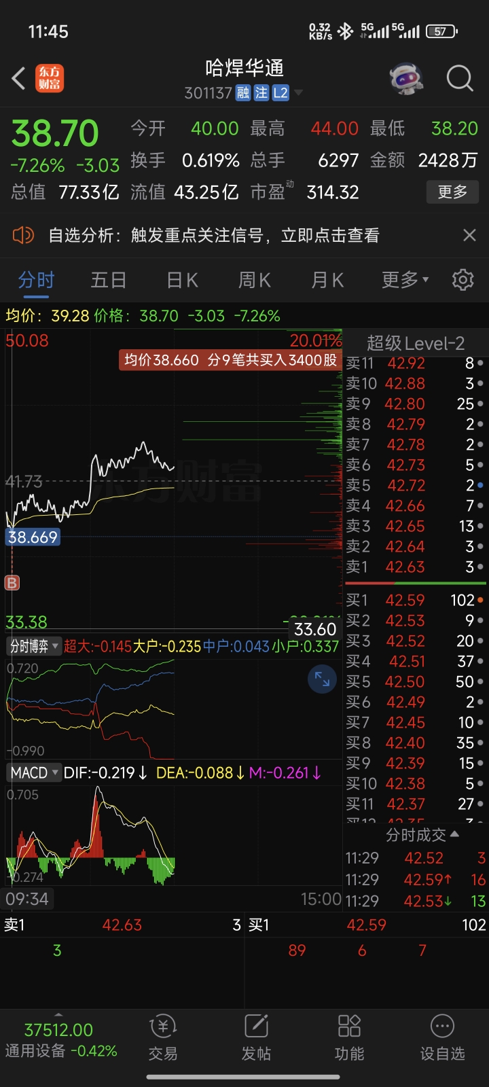489x1087 pixels.
Task: Open chart settings gear icon
Action: [x=463, y=279]
